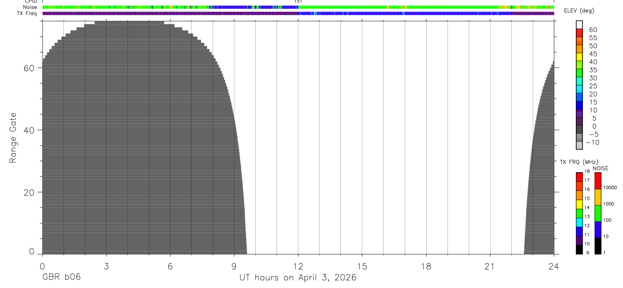Select the time-axis tick label "9"

tap(234, 266)
